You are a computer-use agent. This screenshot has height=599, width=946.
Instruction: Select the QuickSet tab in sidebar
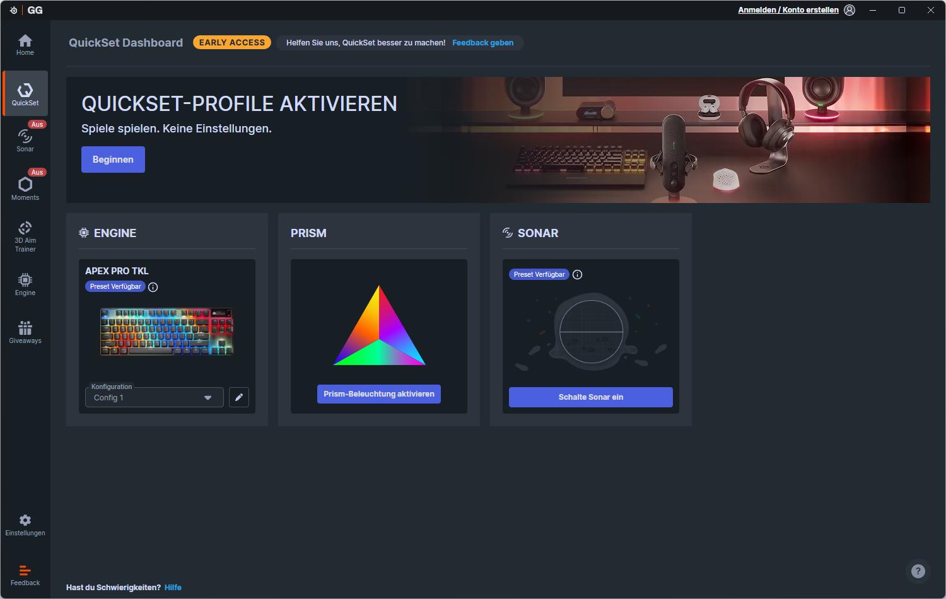pyautogui.click(x=25, y=93)
